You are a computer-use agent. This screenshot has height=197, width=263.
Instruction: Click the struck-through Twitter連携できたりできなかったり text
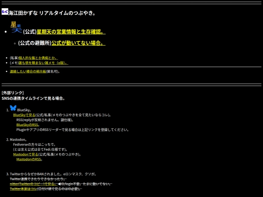tap(38, 179)
